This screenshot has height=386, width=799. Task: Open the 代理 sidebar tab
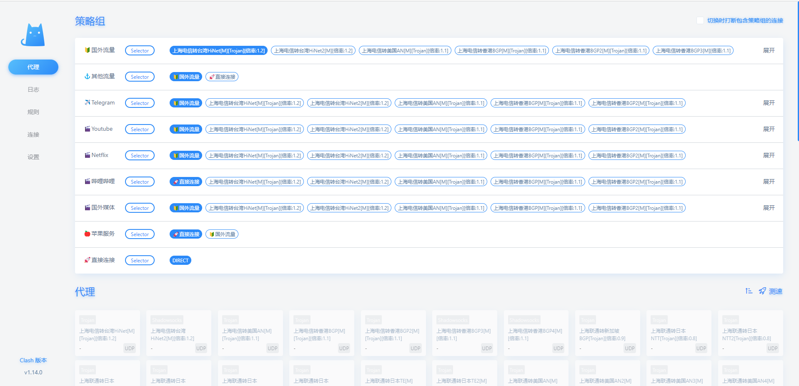click(x=33, y=67)
